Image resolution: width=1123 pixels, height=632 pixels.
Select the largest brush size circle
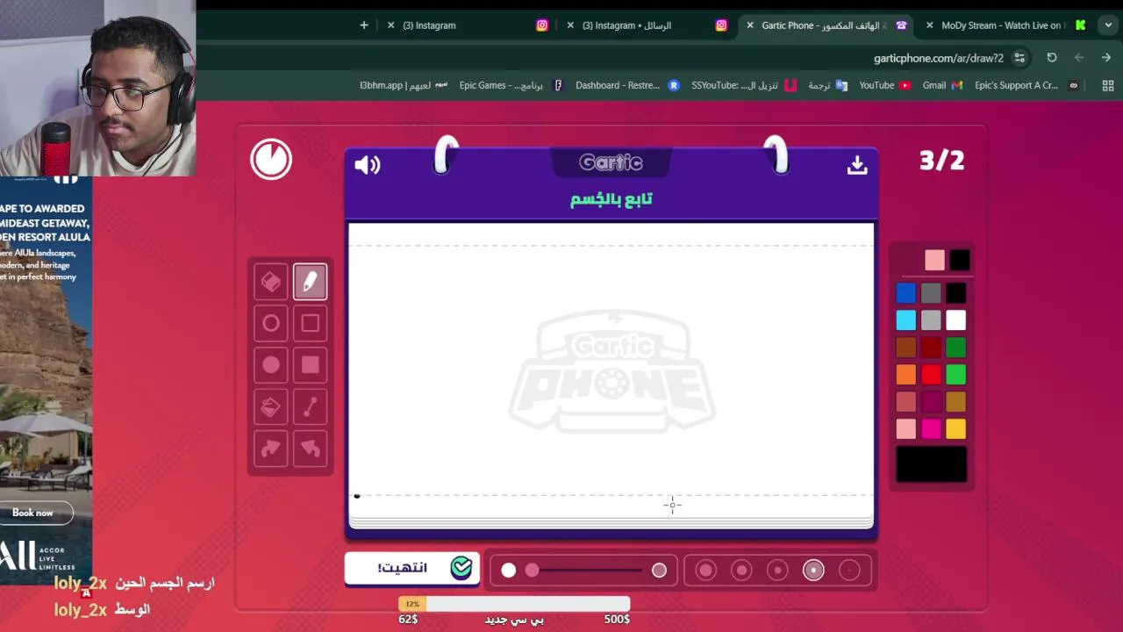coord(705,571)
